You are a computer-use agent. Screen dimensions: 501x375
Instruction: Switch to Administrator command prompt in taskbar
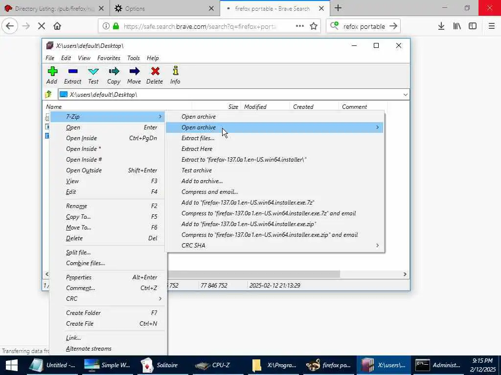point(438,365)
